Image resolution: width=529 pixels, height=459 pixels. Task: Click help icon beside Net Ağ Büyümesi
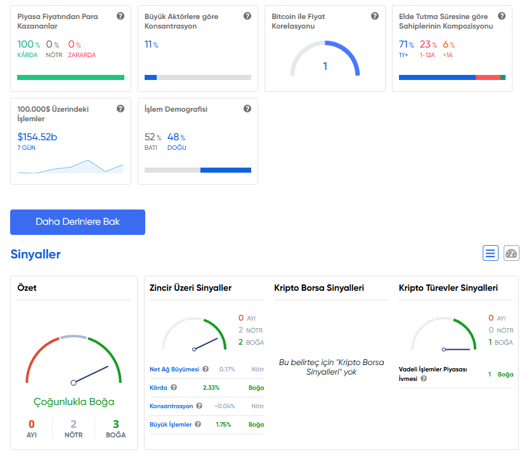206,369
